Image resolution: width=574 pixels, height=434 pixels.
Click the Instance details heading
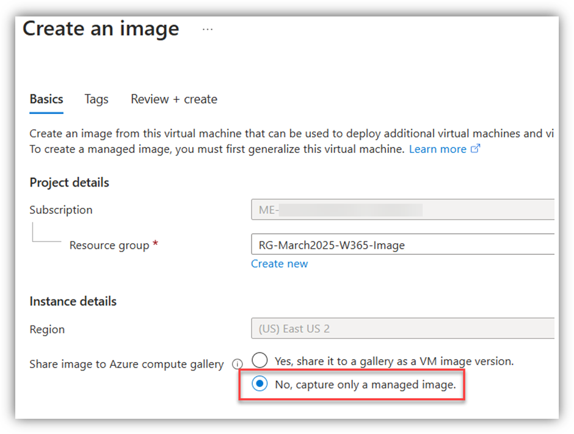73,301
